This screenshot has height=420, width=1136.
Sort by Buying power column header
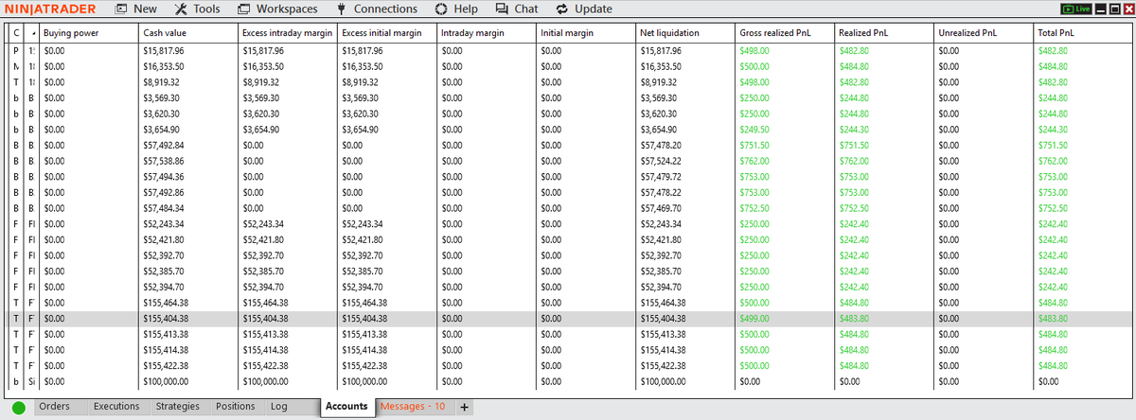pyautogui.click(x=87, y=32)
